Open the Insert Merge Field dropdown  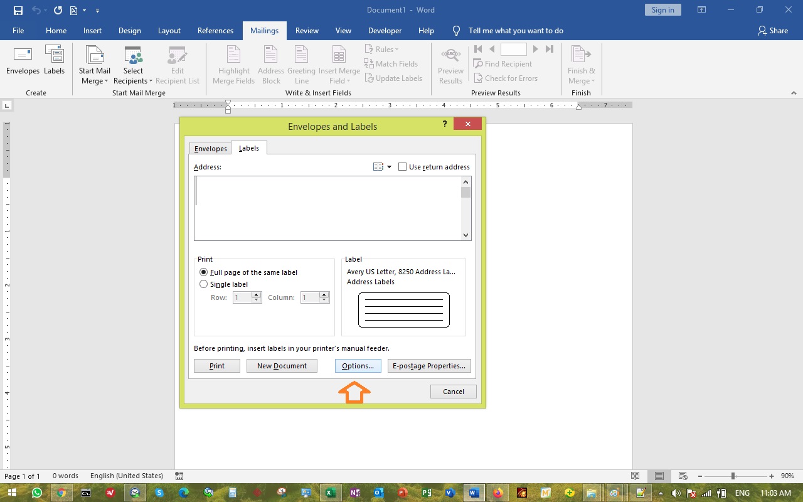(x=339, y=65)
